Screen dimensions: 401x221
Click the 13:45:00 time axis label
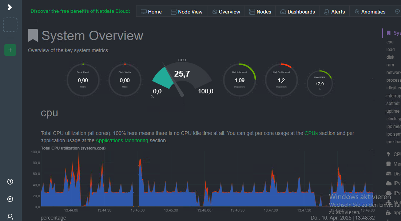138,210
